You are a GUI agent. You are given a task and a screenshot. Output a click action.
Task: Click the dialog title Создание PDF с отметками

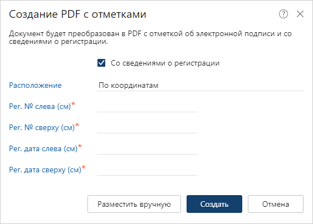77,14
